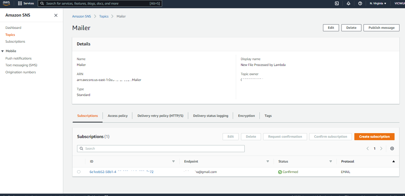Sort by Status column arrow
This screenshot has width=405, height=196.
[x=331, y=161]
